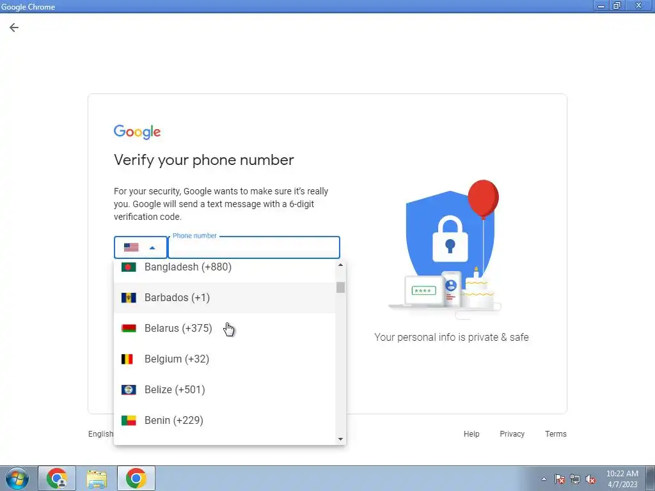This screenshot has width=655, height=491.
Task: Open the Privacy link
Action: 512,434
